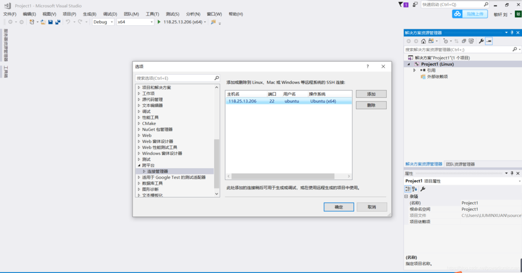The image size is (522, 273).
Task: Click the blue cloud upload icon
Action: click(x=457, y=14)
